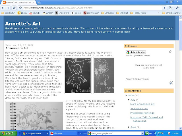Viewport: 182px width, 136px height.
Task: Open the Animaniacs Art archive link
Action: (x=139, y=109)
